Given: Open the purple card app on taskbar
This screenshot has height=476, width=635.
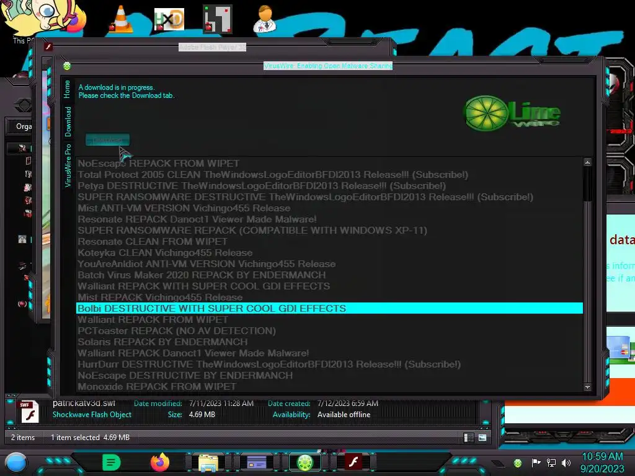Looking at the screenshot, I should click(256, 462).
